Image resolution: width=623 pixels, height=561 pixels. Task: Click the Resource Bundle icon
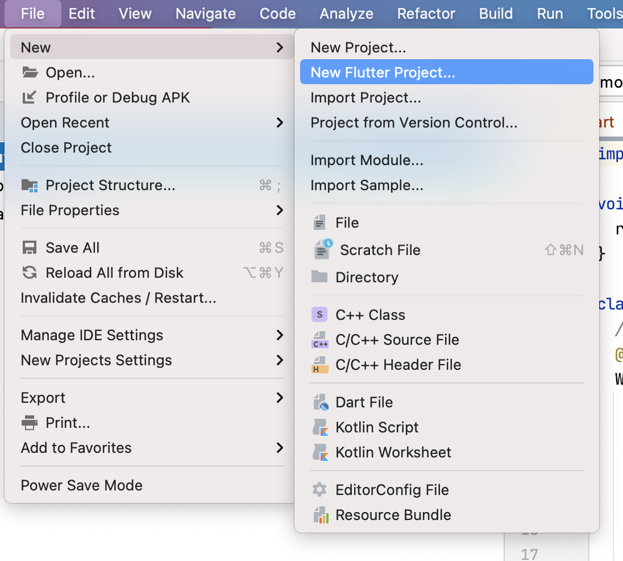(321, 515)
